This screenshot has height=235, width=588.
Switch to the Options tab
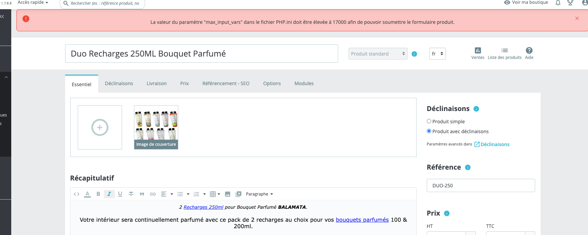272,83
